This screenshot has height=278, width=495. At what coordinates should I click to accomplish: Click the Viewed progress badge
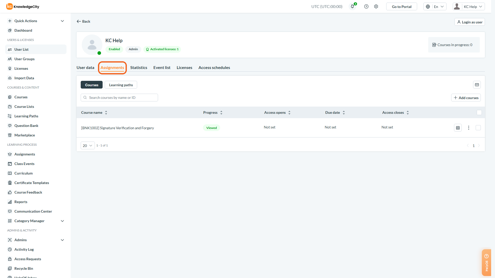click(211, 128)
